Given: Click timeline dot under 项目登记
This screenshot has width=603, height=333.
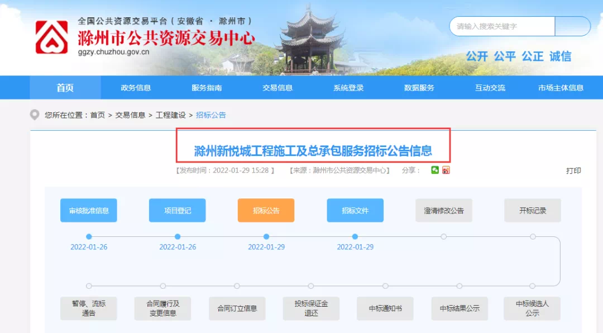Looking at the screenshot, I should [x=178, y=236].
